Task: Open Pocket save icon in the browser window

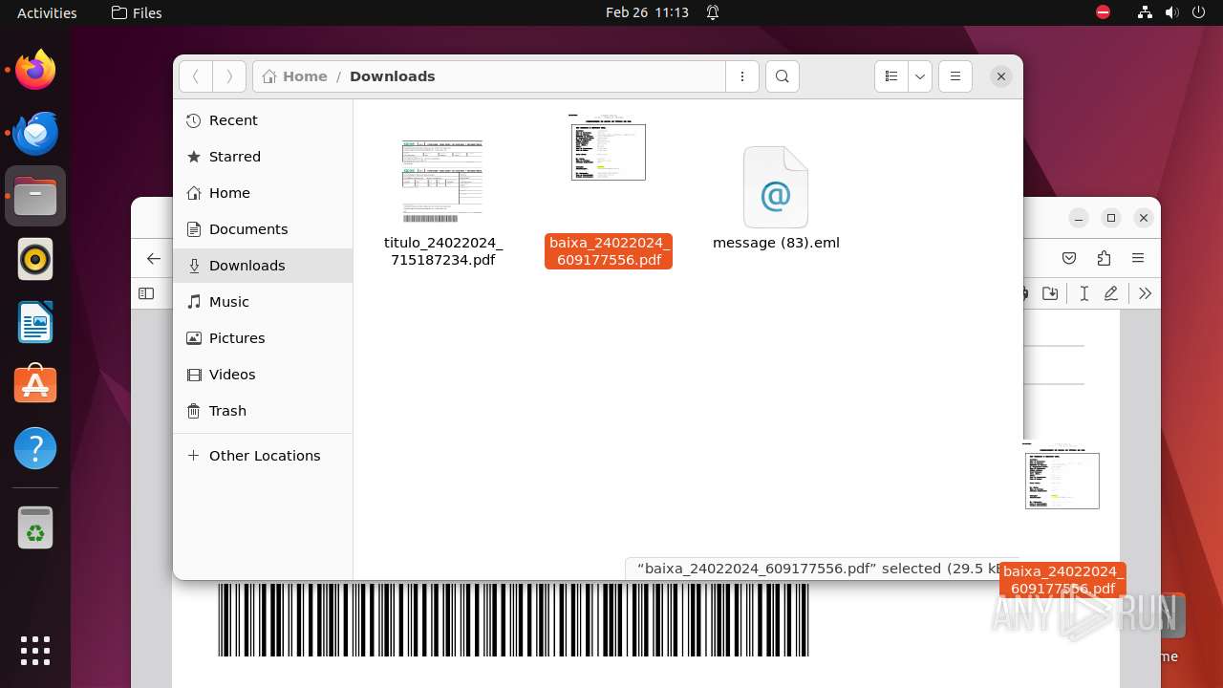Action: [1069, 258]
